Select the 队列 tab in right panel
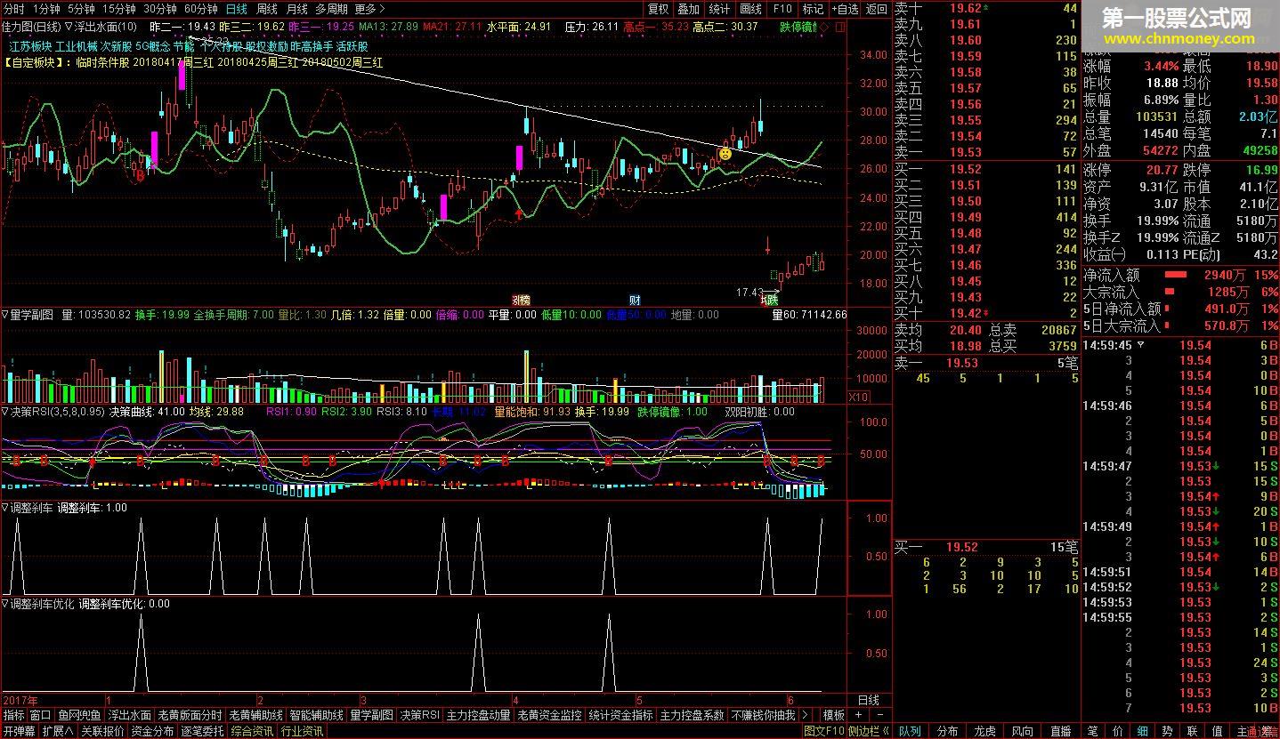The image size is (1280, 739). [910, 731]
